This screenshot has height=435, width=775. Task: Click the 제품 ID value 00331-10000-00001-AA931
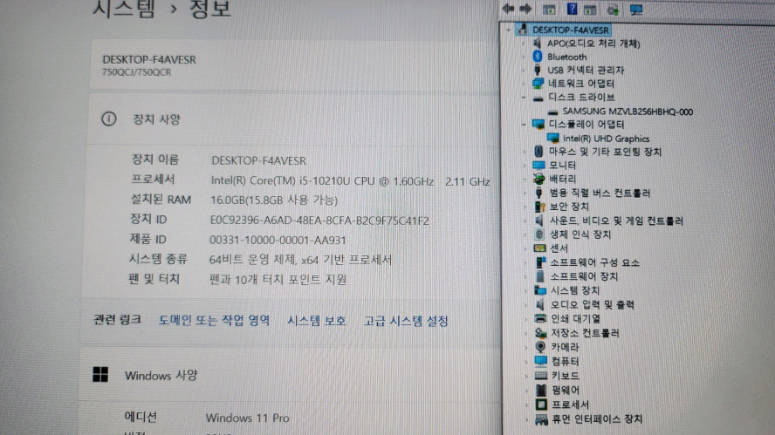point(278,240)
